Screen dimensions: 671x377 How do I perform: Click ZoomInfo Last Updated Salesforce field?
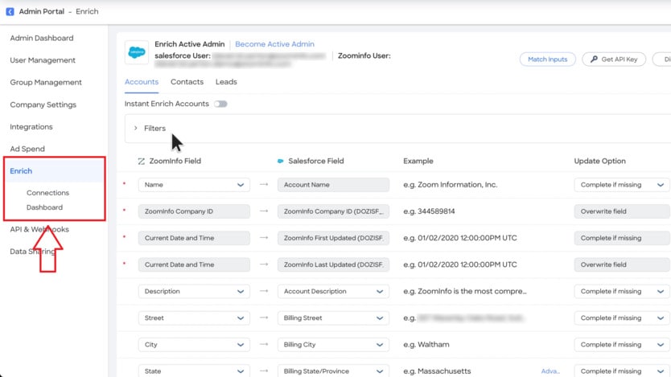pos(333,264)
